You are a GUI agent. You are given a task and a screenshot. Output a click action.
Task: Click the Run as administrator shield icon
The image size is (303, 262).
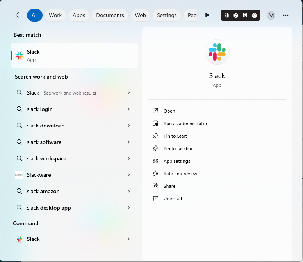point(155,124)
